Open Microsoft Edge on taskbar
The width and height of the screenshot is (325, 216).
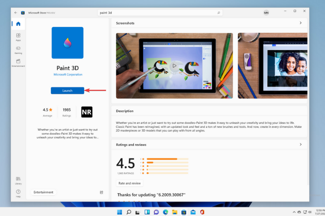point(166,212)
